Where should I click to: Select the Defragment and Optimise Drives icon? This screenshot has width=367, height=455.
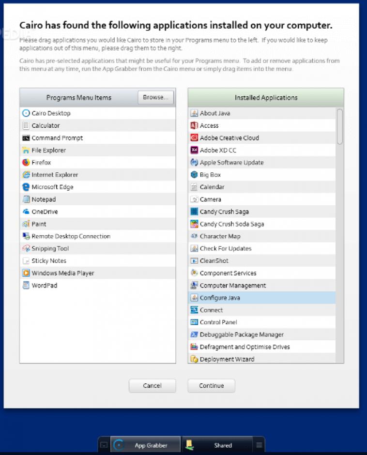(x=194, y=347)
